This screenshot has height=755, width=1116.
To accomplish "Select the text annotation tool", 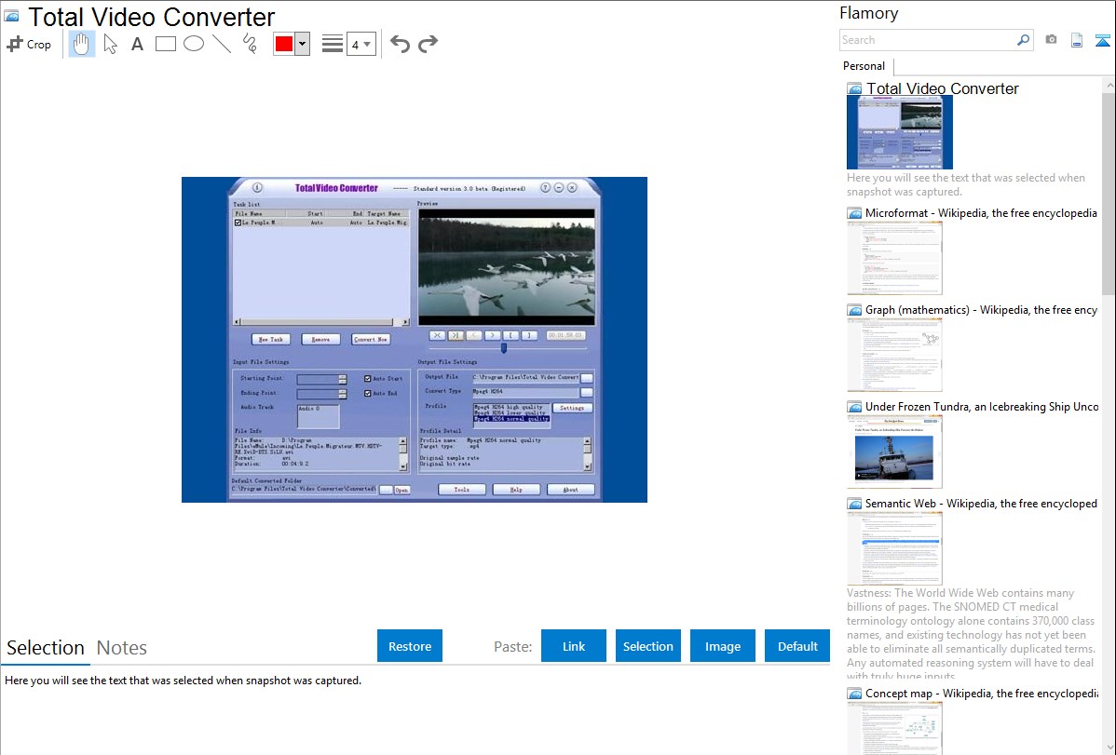I will click(137, 44).
